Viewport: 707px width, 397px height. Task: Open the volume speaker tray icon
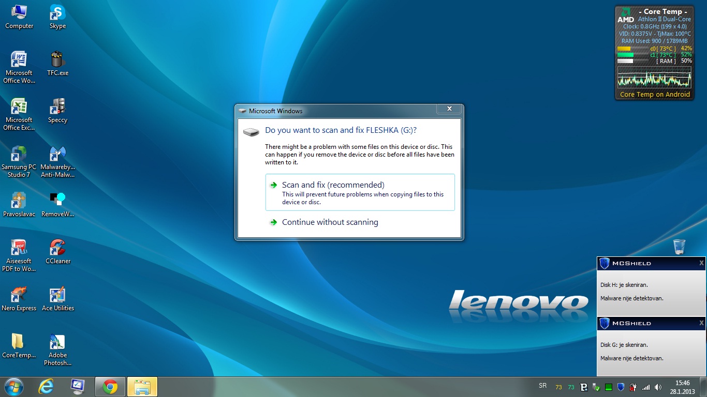(658, 387)
